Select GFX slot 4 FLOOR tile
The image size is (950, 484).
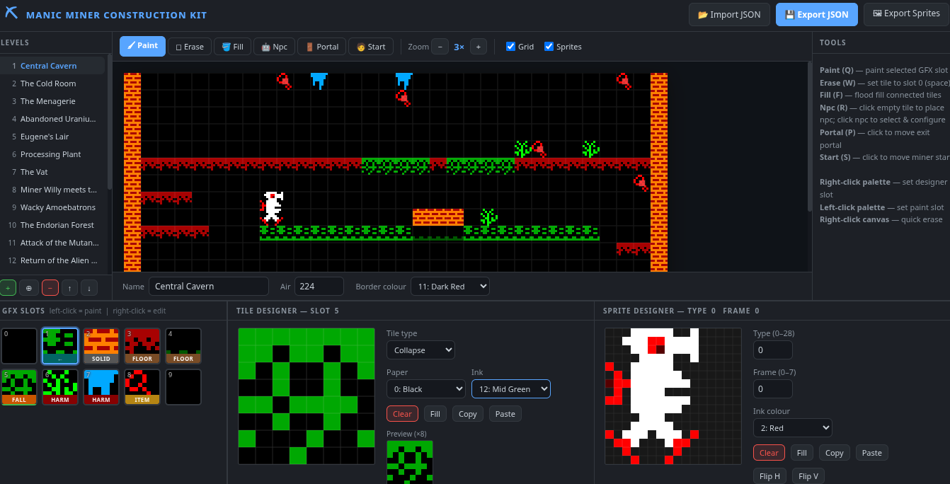tap(183, 346)
